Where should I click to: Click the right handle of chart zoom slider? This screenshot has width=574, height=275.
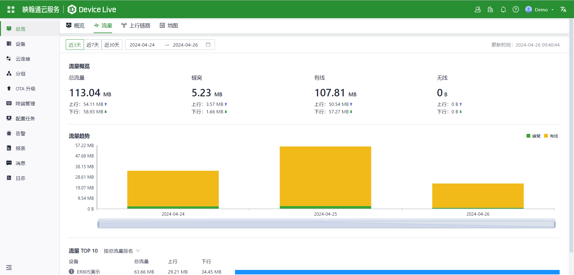click(555, 224)
